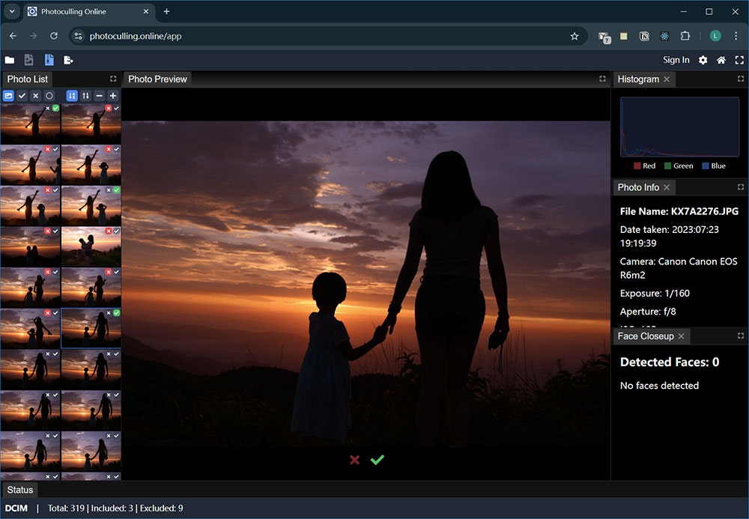Select the Photo List tab
The height and width of the screenshot is (519, 749).
pos(27,79)
